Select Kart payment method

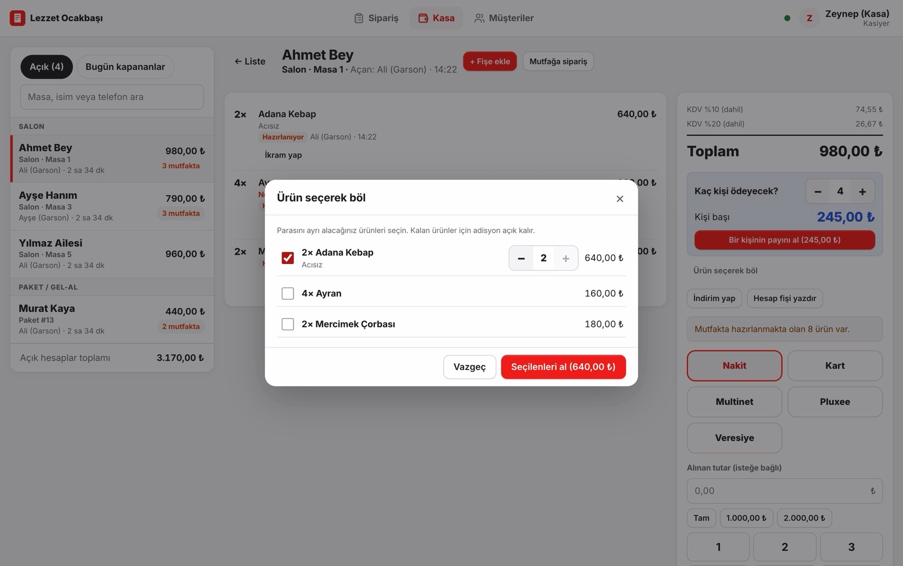click(835, 366)
